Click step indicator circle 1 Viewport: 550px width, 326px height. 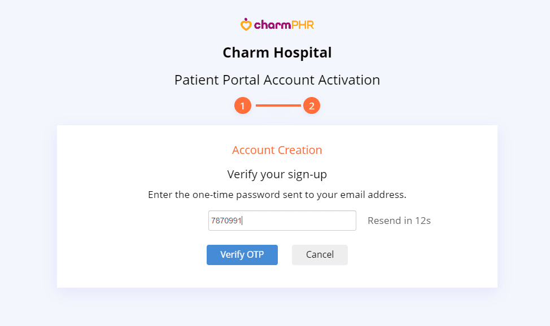click(242, 105)
